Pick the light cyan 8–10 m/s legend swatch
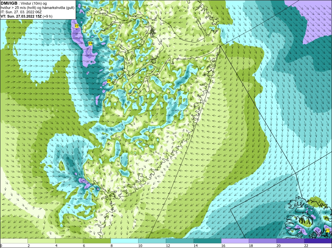Image resolution: width=332 pixels, height=248 pixels. click(x=124, y=241)
